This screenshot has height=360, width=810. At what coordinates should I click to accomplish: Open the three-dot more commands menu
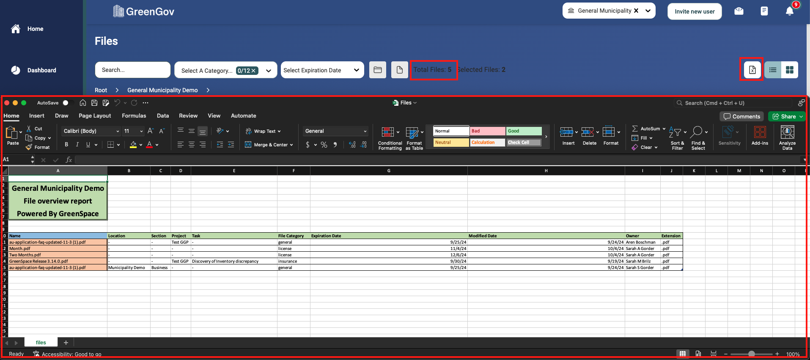click(x=146, y=103)
